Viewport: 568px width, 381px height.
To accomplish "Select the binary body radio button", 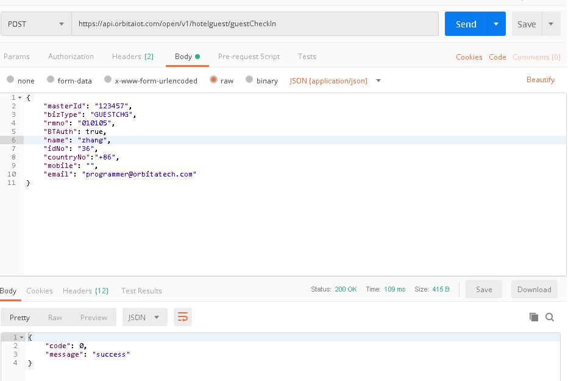I will pyautogui.click(x=249, y=80).
